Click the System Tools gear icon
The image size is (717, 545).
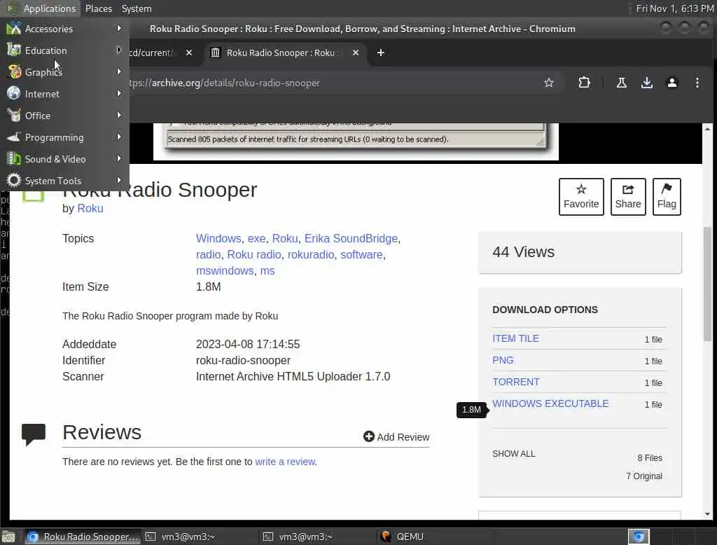14,180
